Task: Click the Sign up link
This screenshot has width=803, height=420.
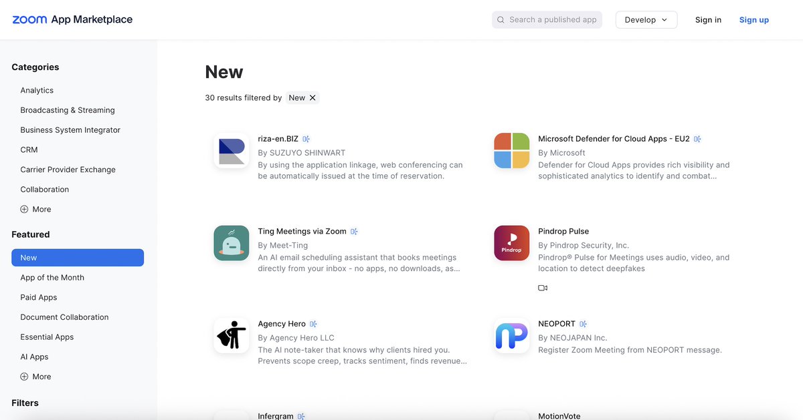Action: tap(753, 19)
